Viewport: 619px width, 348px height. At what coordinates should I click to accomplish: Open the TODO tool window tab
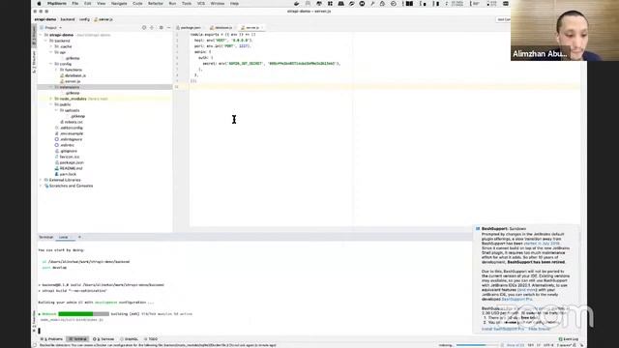point(151,339)
